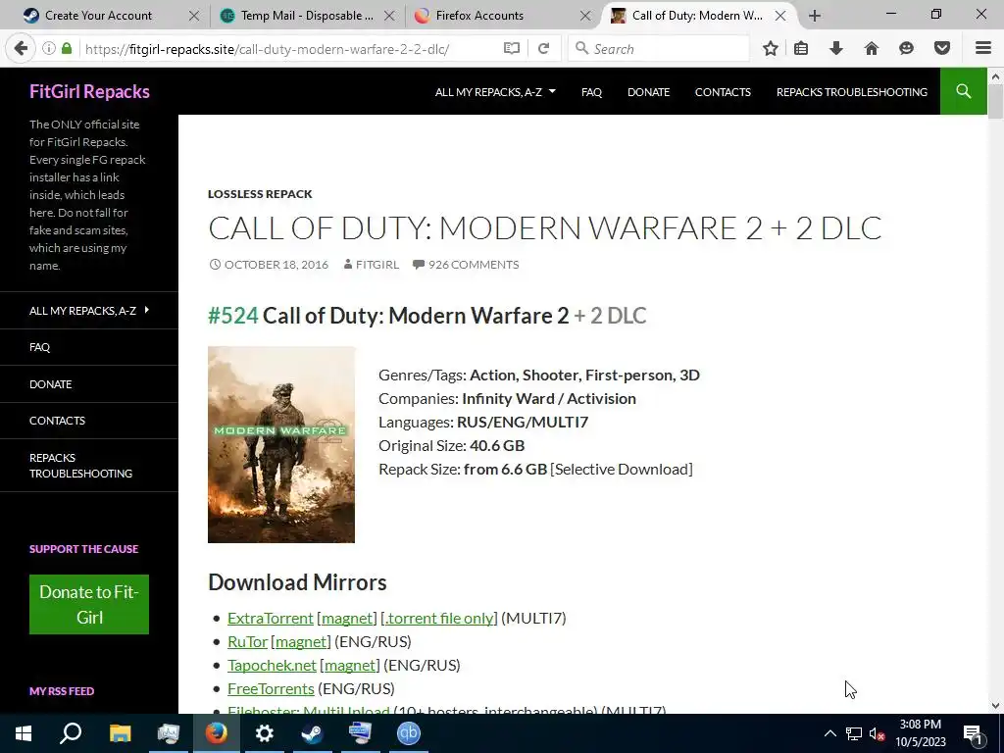Close the Call of Duty tab
This screenshot has height=753, width=1004.
779,16
